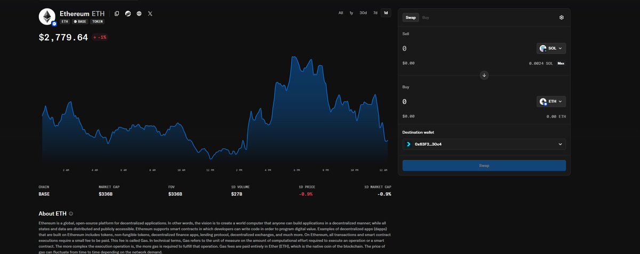Open the CoinMarketCap chart icon link

pyautogui.click(x=128, y=13)
